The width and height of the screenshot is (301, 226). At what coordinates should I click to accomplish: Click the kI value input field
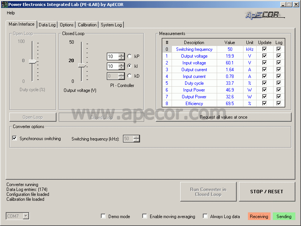point(113,66)
